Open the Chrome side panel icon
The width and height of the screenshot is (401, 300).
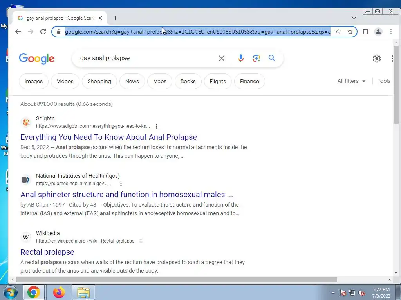(x=366, y=32)
